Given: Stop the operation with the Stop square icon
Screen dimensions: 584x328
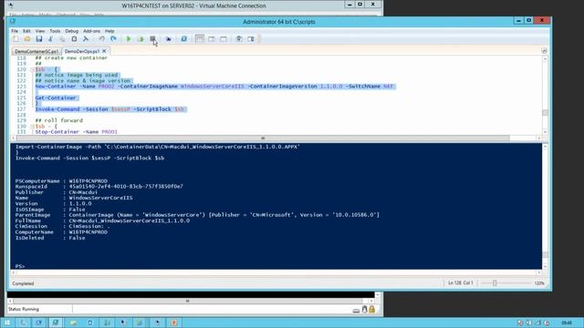Looking at the screenshot, I should point(152,39).
